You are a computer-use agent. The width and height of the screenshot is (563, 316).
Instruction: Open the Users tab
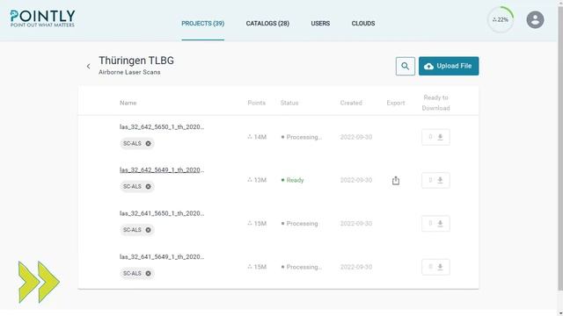point(320,24)
